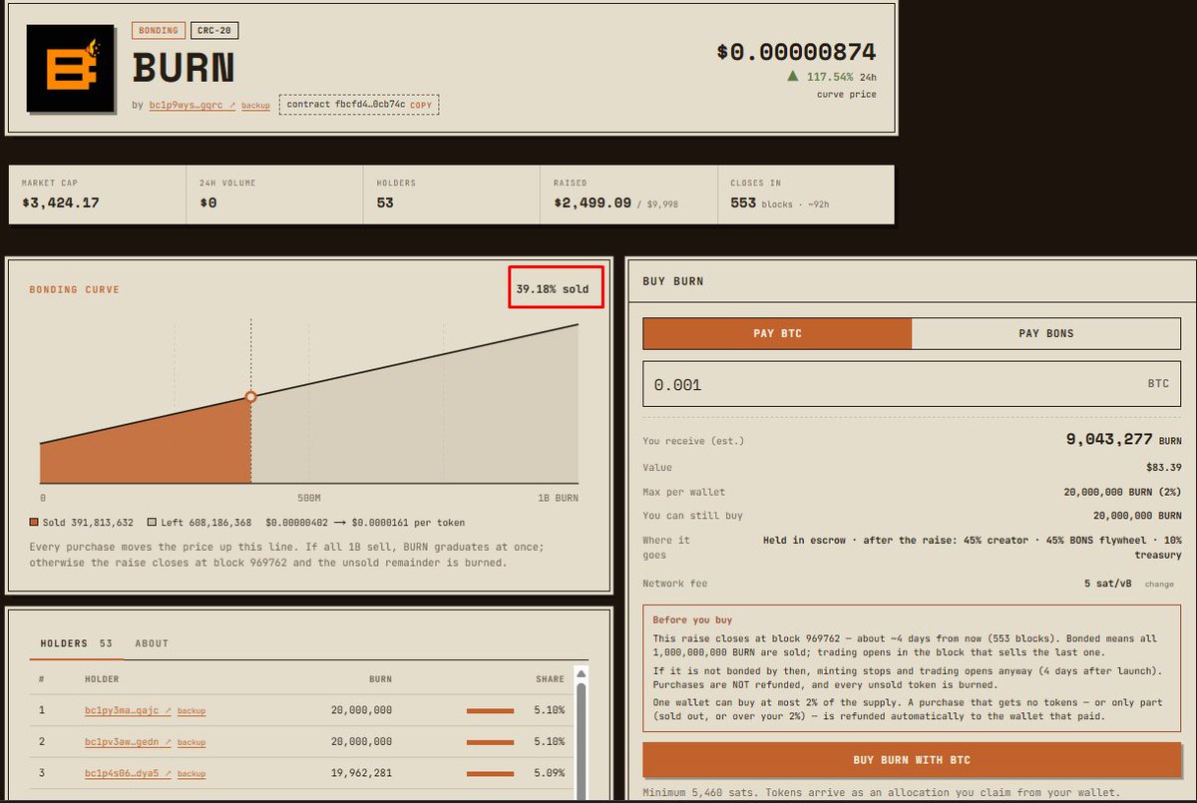Open creator address bc1p9wys…gqrc
The image size is (1197, 803).
click(192, 105)
